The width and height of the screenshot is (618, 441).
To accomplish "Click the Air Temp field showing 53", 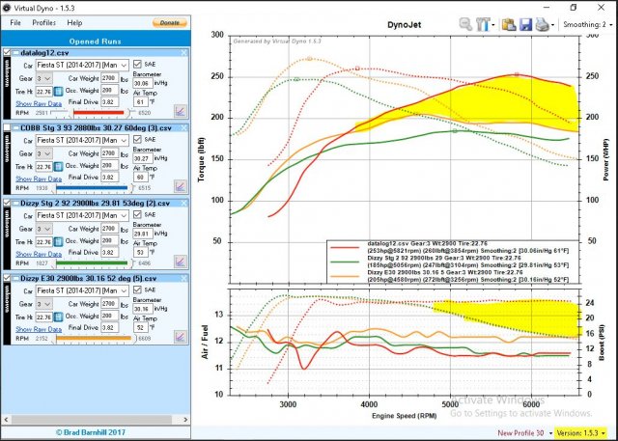I will pyautogui.click(x=140, y=253).
